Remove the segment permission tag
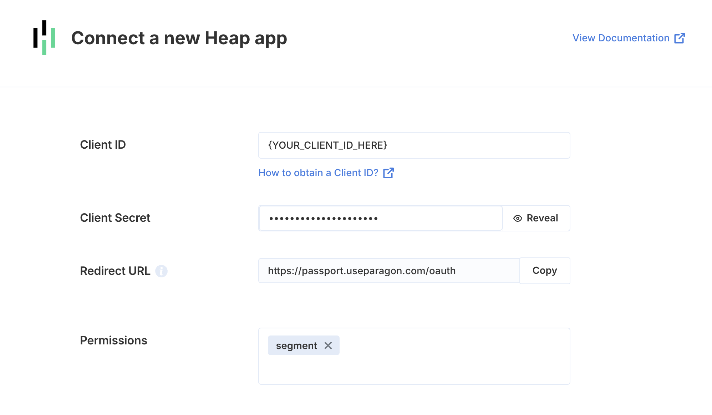This screenshot has height=415, width=712. coord(328,345)
